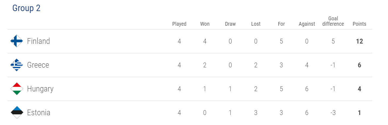Open the Estonia team link

coord(39,113)
